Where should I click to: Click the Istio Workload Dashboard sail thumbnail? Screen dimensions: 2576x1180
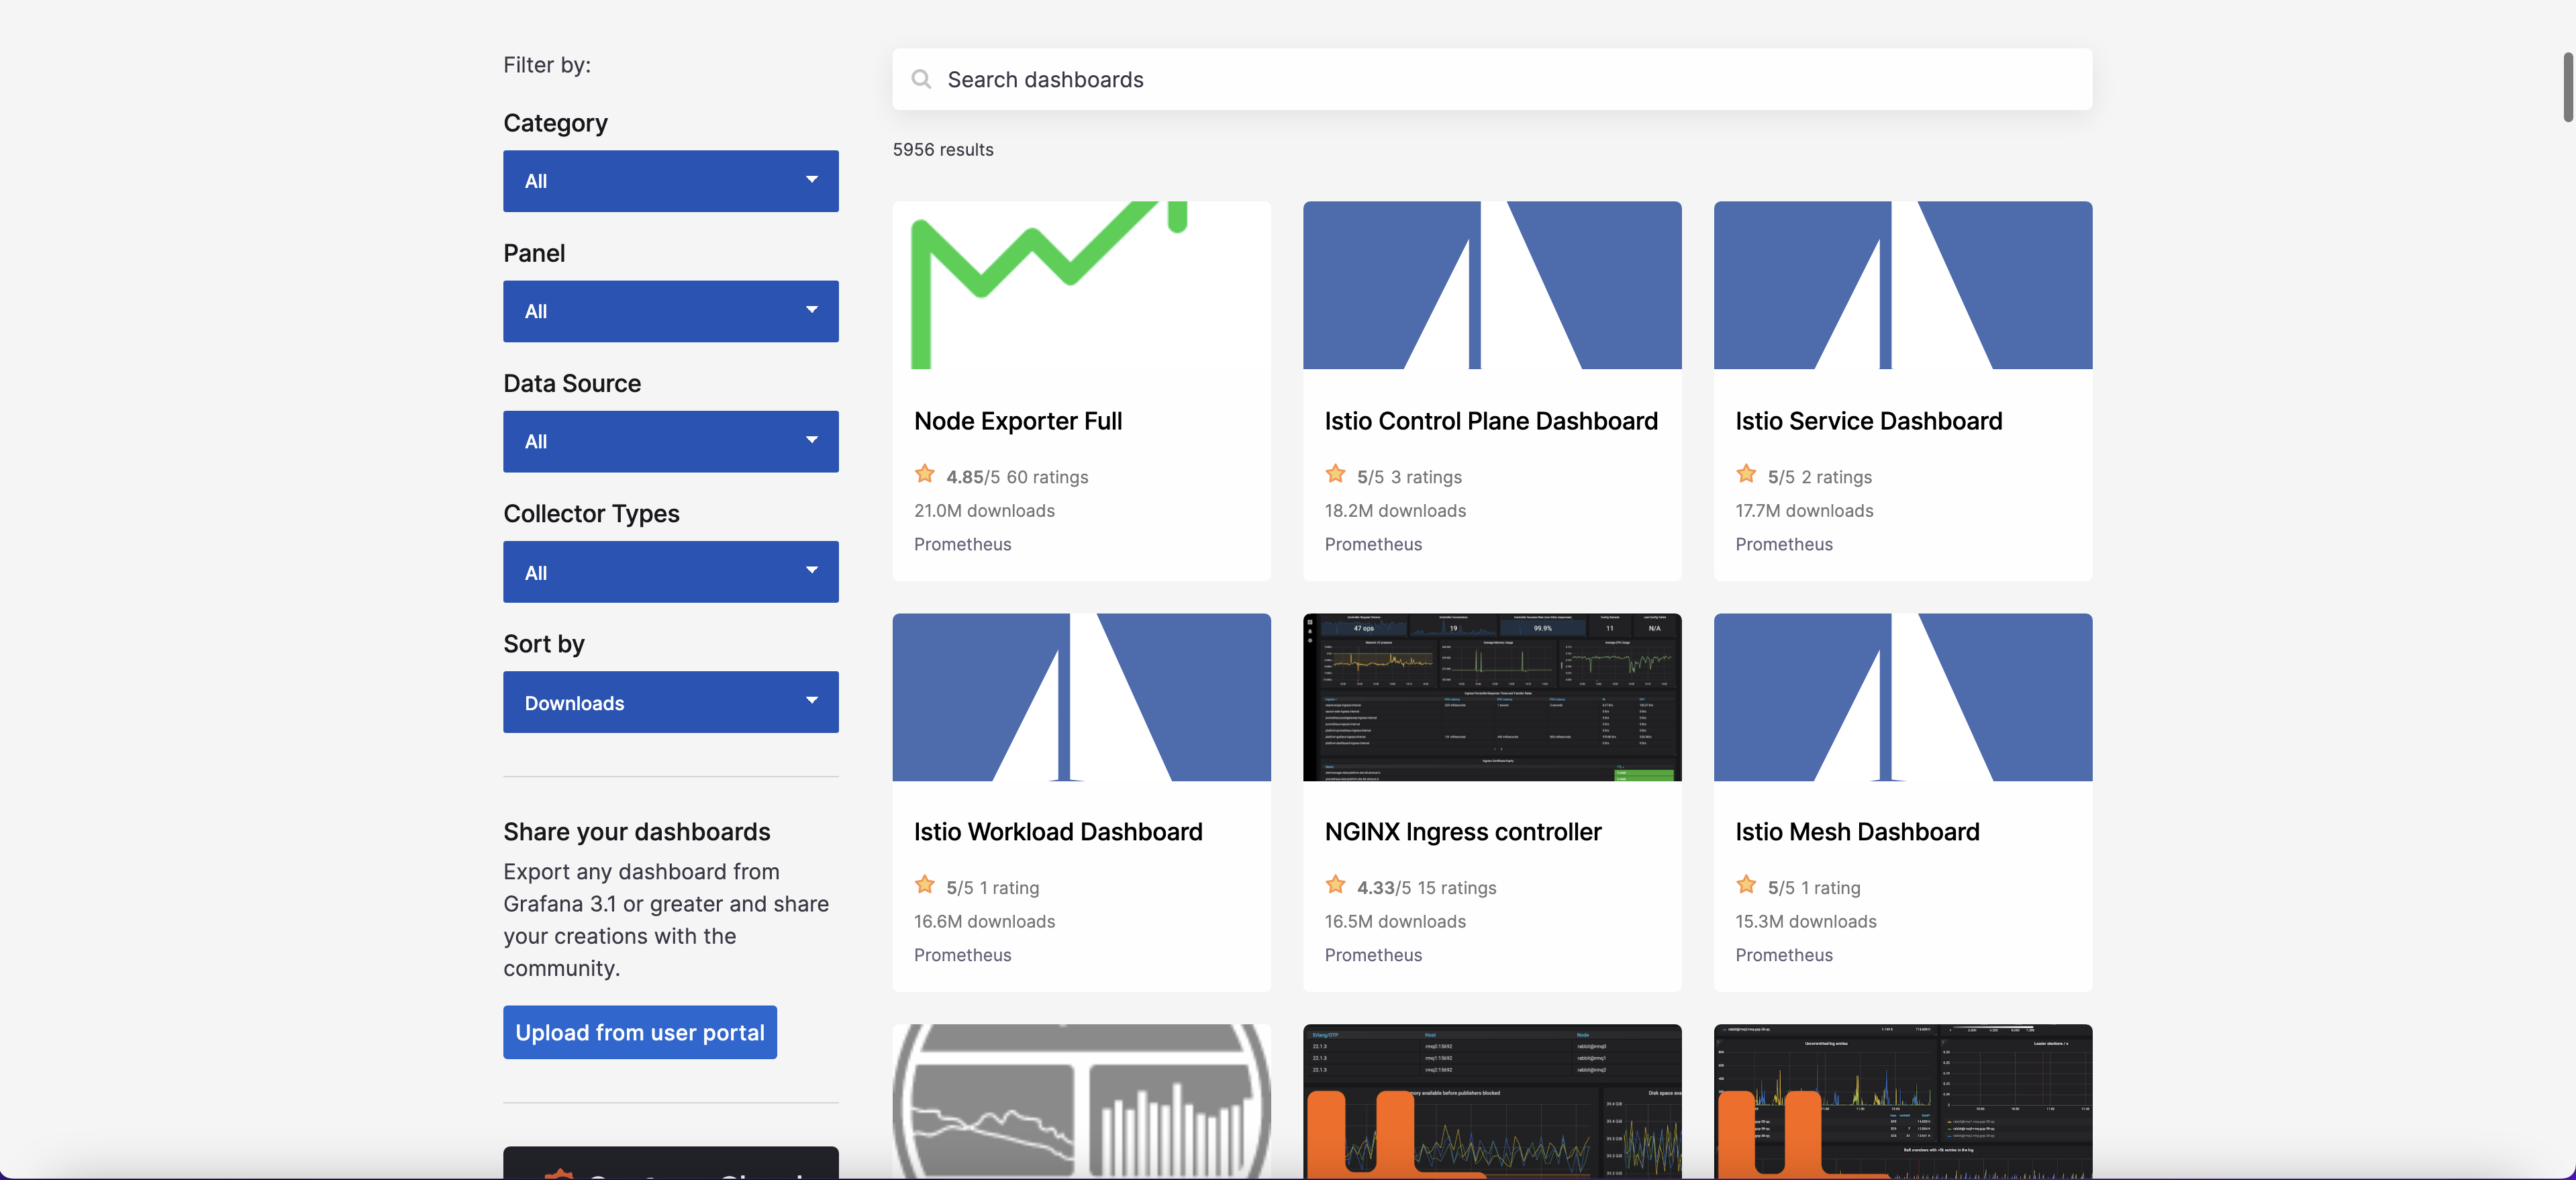(x=1082, y=697)
